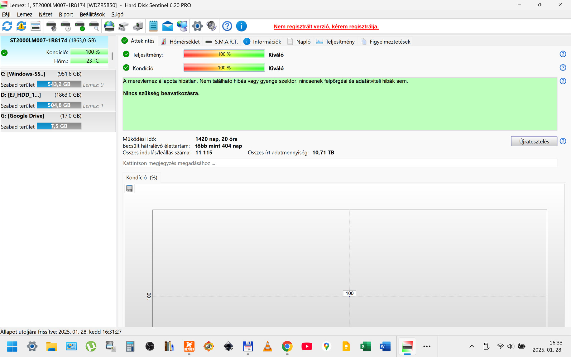Click the globe and monitor toolbar icon

[x=182, y=26]
